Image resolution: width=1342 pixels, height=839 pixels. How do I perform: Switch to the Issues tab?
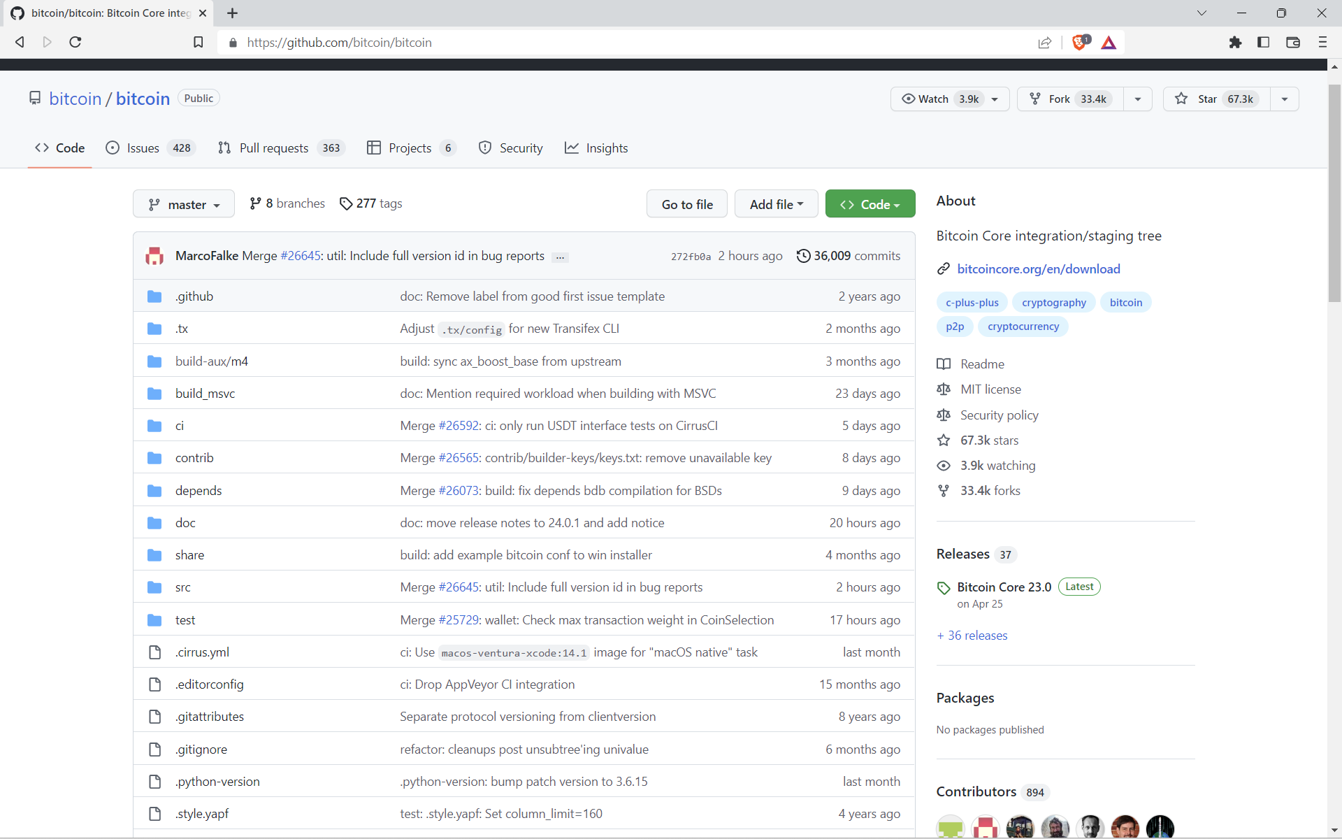[143, 148]
